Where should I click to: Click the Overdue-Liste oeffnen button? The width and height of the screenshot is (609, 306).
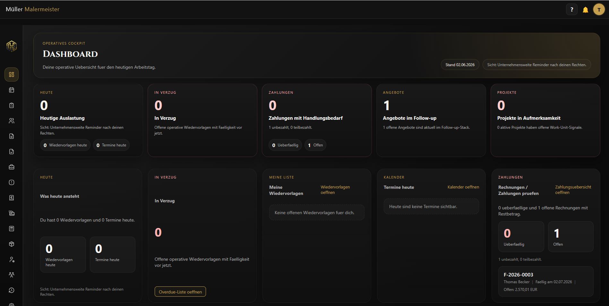point(180,292)
